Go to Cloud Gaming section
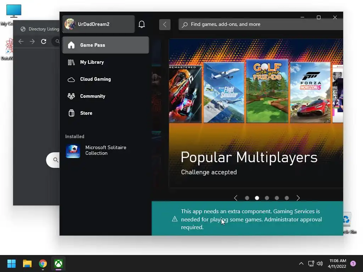 pos(106,79)
